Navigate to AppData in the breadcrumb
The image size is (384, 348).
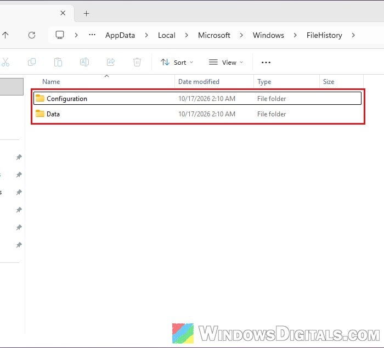120,35
